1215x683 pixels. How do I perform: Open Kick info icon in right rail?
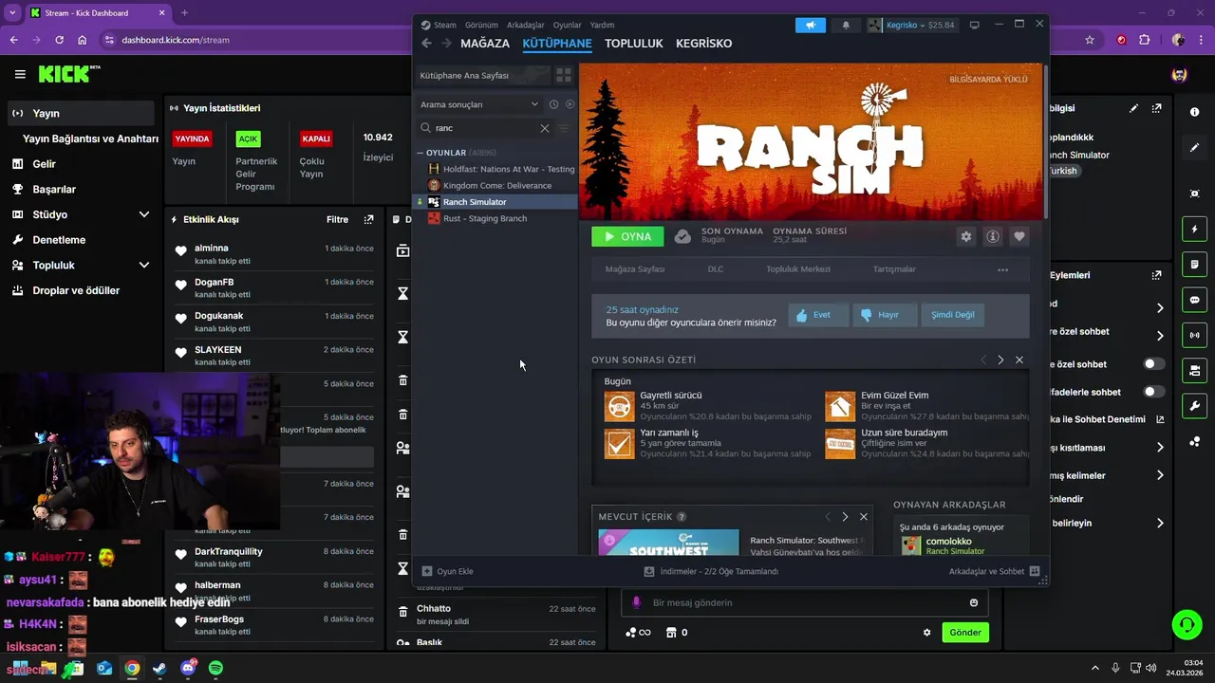[1194, 112]
